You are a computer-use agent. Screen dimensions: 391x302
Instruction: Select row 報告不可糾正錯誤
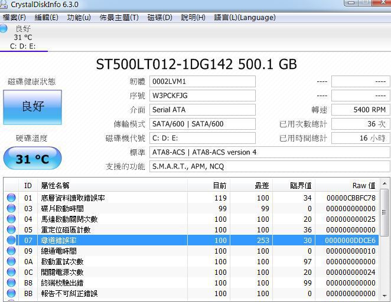[x=191, y=293]
